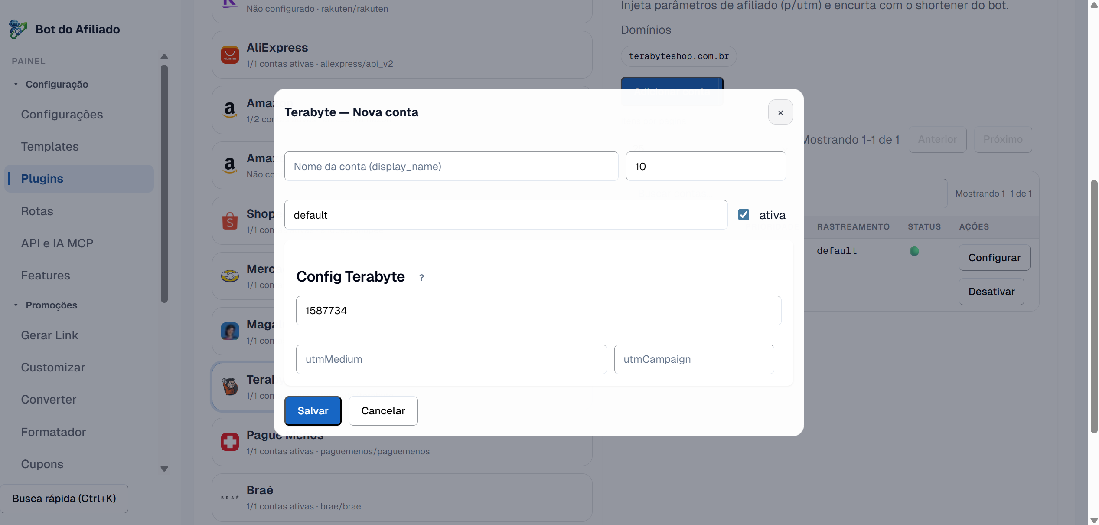Click the green status dot for default

pos(914,251)
